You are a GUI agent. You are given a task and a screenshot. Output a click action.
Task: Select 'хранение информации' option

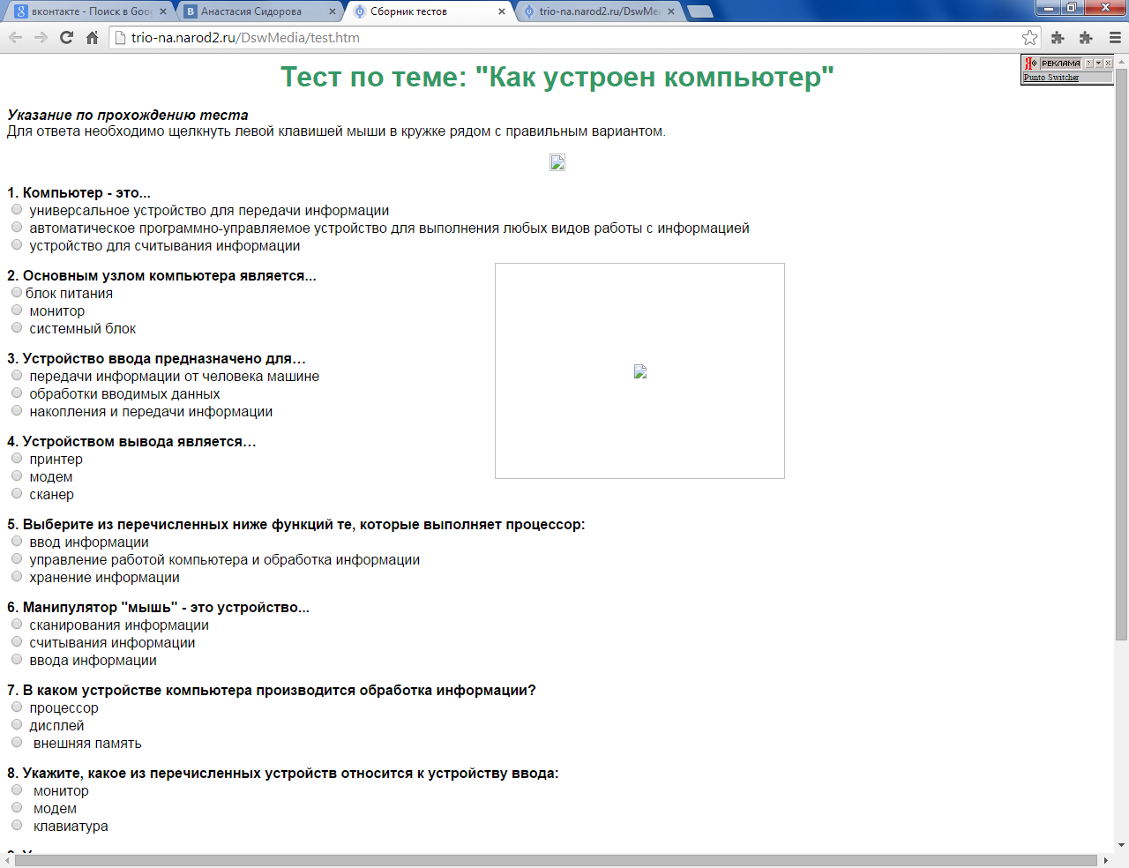tap(17, 576)
